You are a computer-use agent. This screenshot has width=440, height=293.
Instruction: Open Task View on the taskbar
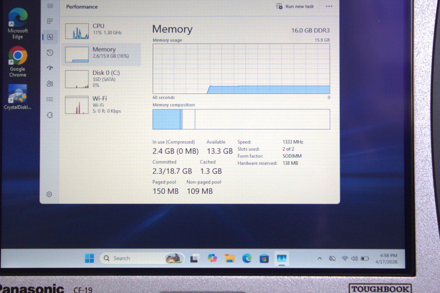194,259
